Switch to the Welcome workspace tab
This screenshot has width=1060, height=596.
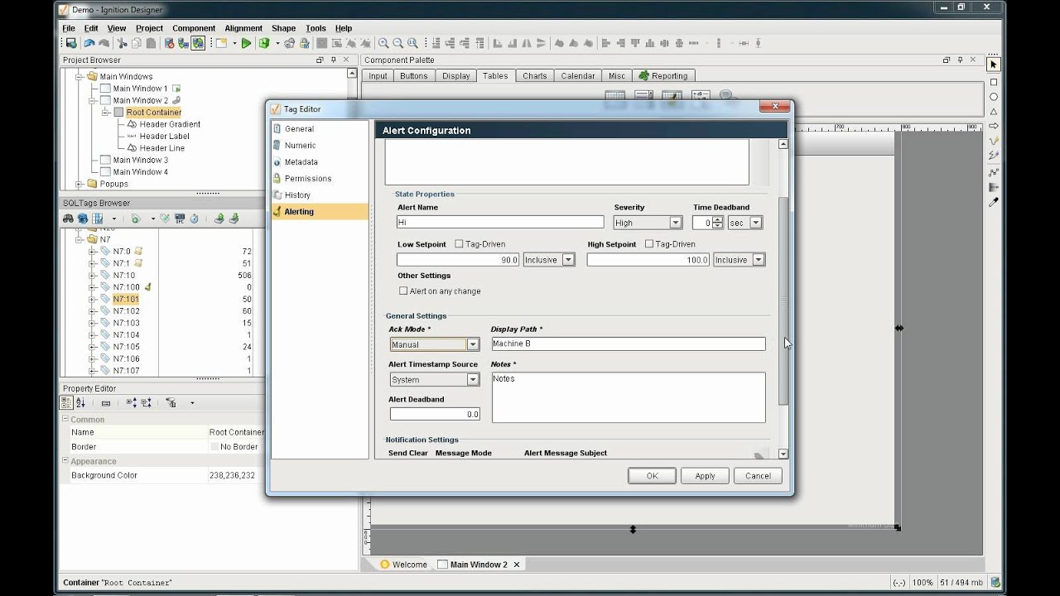[x=403, y=565]
